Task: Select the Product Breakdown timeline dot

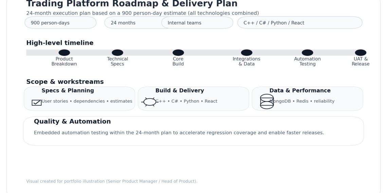Action: 64,52
